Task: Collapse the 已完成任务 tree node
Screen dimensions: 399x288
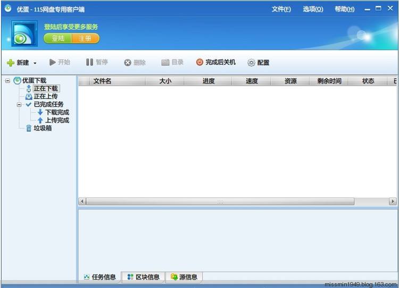Action: point(19,104)
